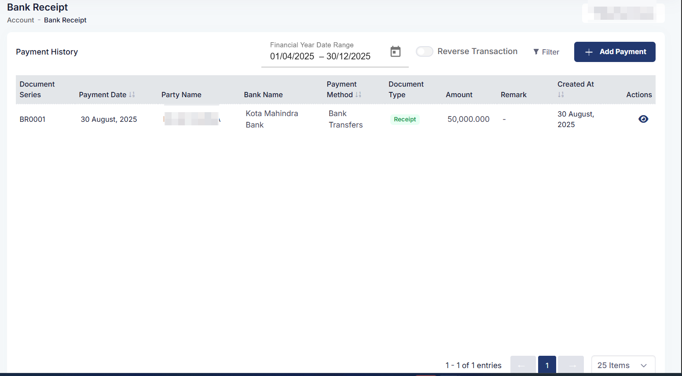Sort by Payment Date column
682x376 pixels.
click(x=132, y=95)
